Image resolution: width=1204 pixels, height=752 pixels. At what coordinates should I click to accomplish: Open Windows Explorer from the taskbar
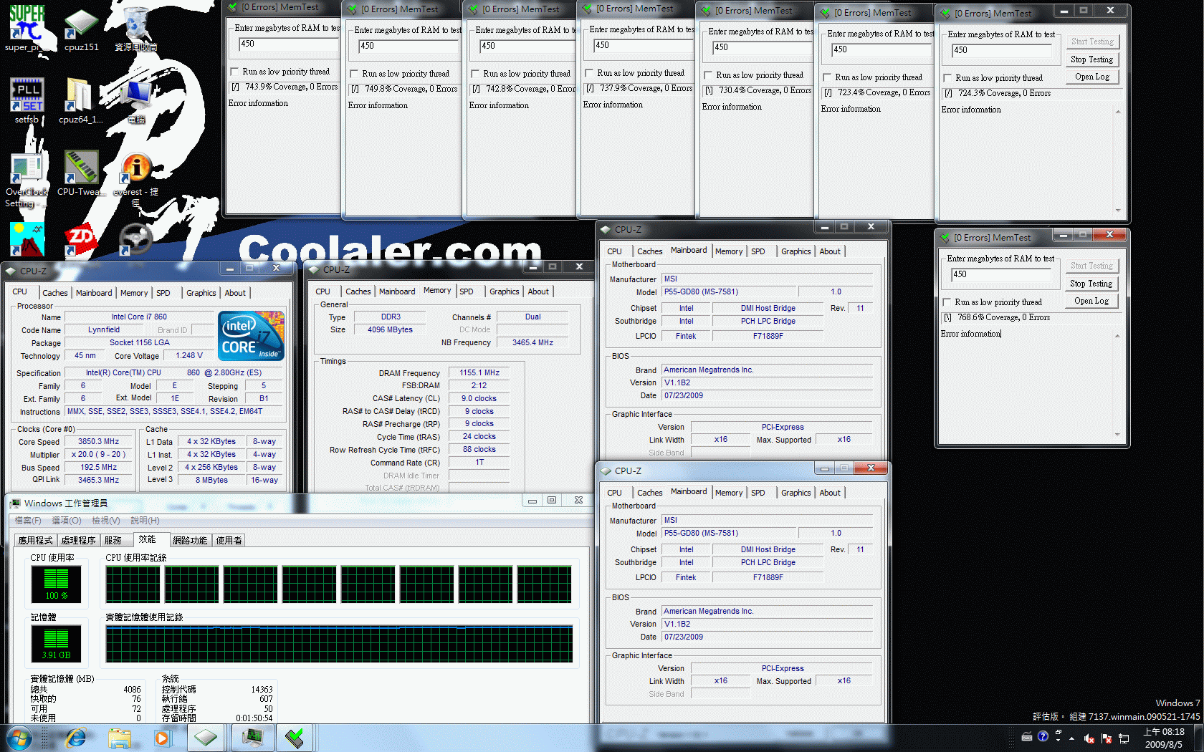119,738
